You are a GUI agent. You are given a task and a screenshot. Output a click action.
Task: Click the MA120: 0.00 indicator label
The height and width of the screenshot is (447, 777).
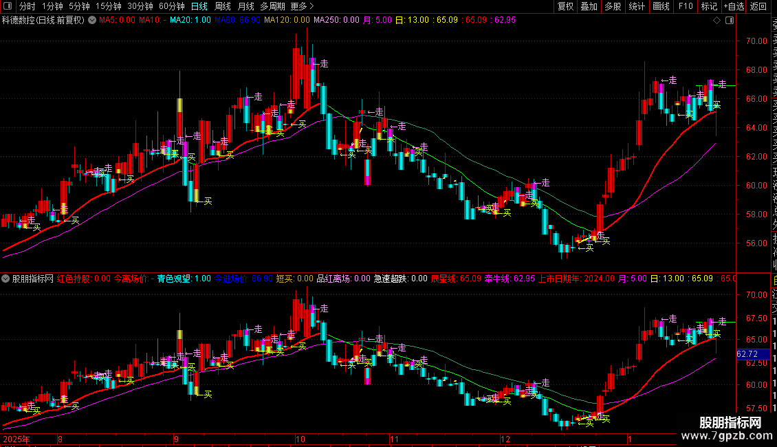[x=287, y=21]
